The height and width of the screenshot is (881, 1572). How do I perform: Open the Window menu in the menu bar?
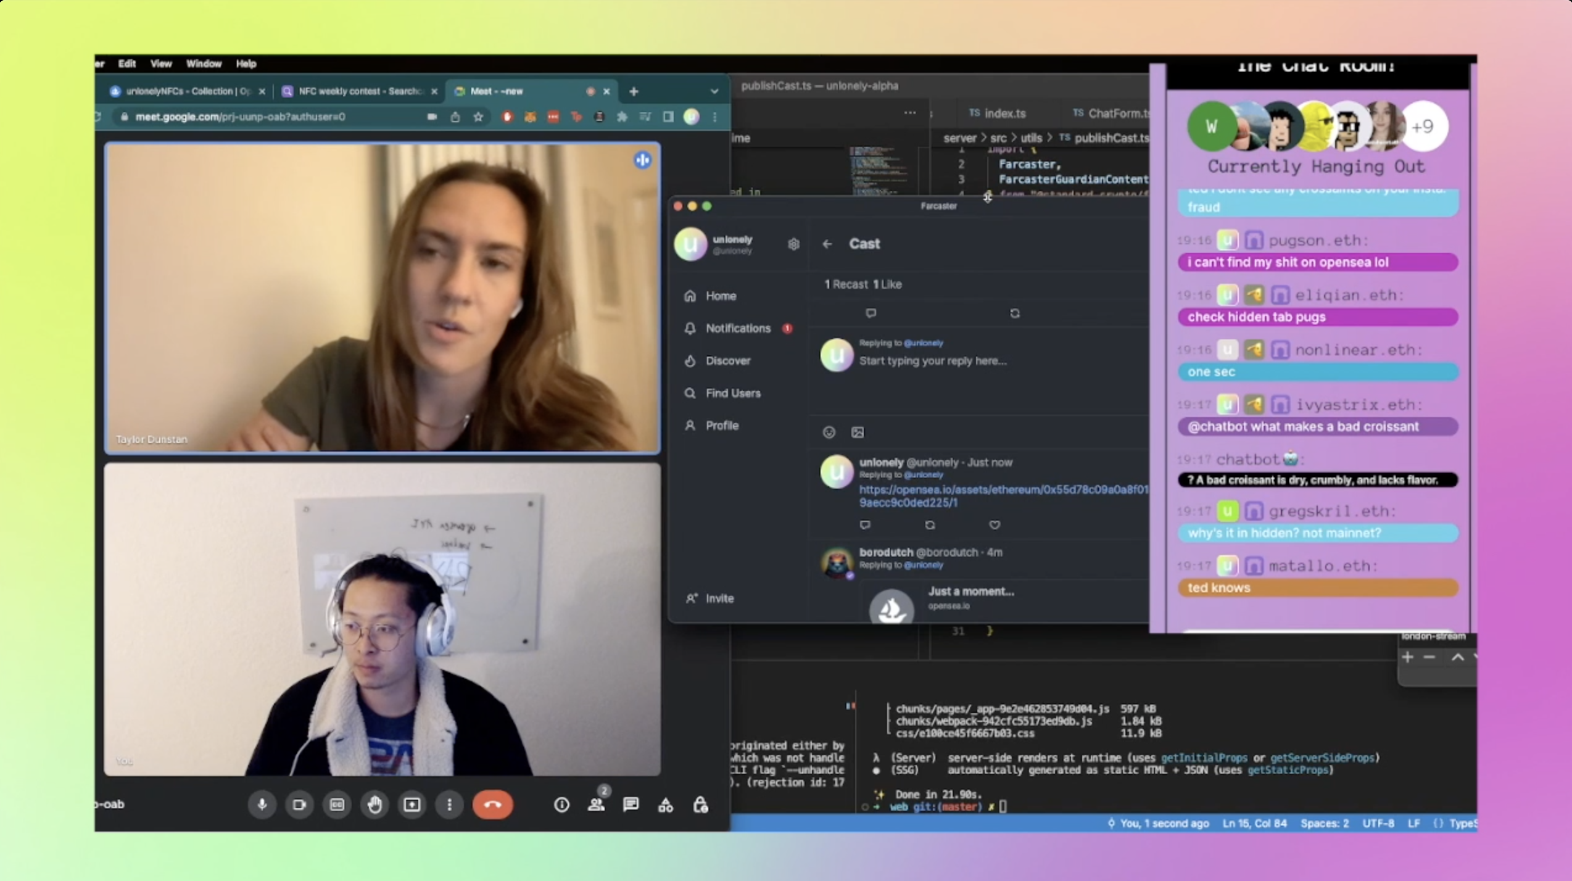[x=204, y=64]
